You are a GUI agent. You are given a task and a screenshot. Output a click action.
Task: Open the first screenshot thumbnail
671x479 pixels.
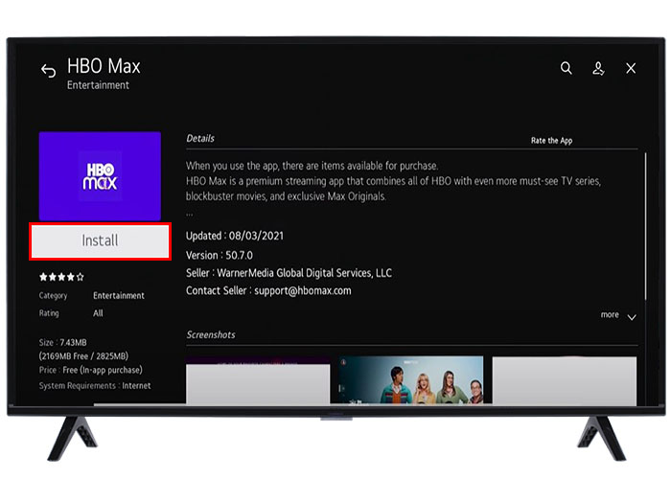tap(258, 380)
